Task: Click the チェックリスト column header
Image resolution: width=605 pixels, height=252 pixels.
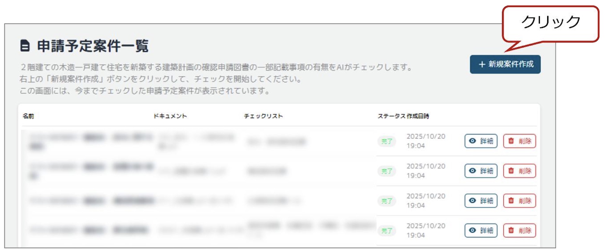Action: pos(263,116)
